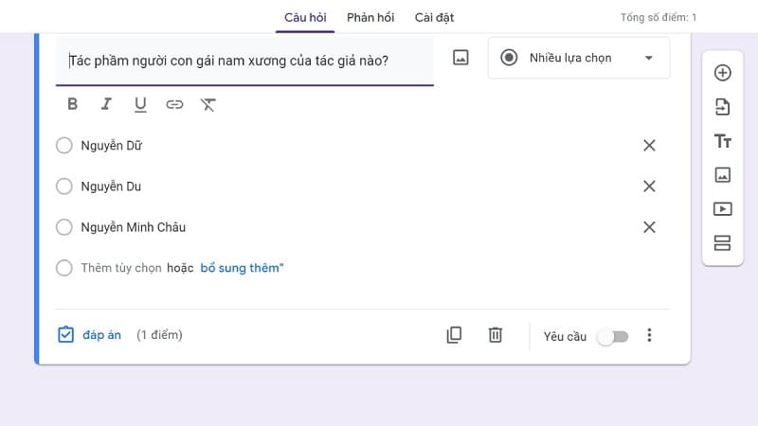This screenshot has height=426, width=758.
Task: Add title and description from sidebar
Action: (723, 141)
